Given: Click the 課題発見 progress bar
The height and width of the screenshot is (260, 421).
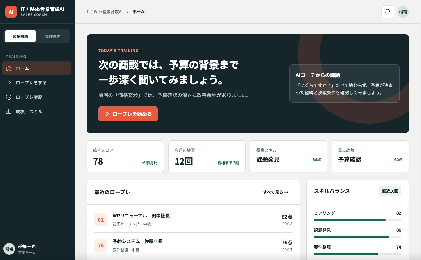Looking at the screenshot, I should [x=358, y=237].
